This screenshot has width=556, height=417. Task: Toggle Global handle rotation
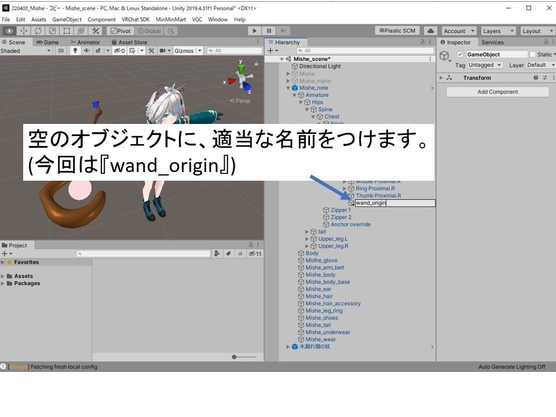coord(149,31)
